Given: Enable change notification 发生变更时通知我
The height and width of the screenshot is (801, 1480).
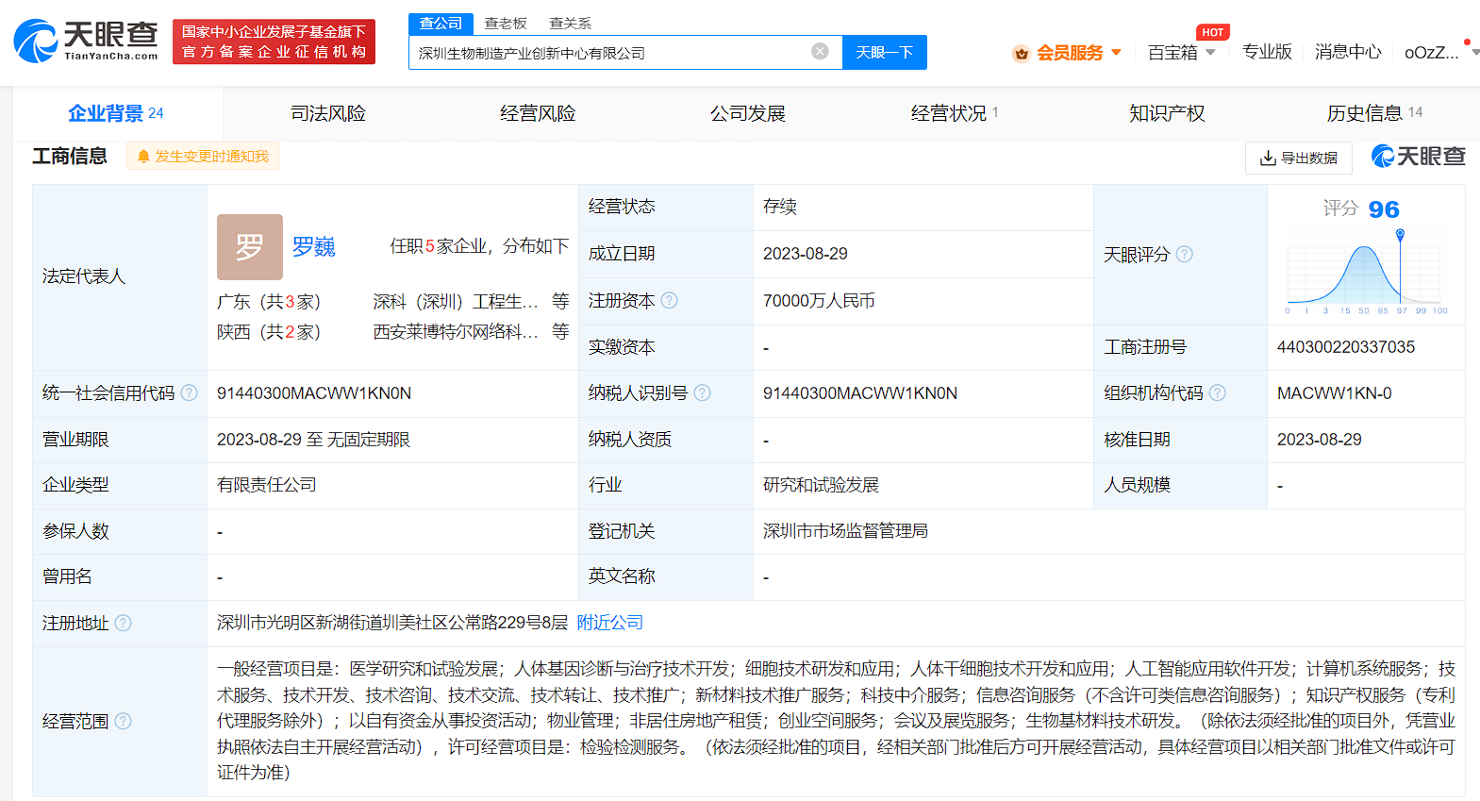Looking at the screenshot, I should tap(203, 157).
